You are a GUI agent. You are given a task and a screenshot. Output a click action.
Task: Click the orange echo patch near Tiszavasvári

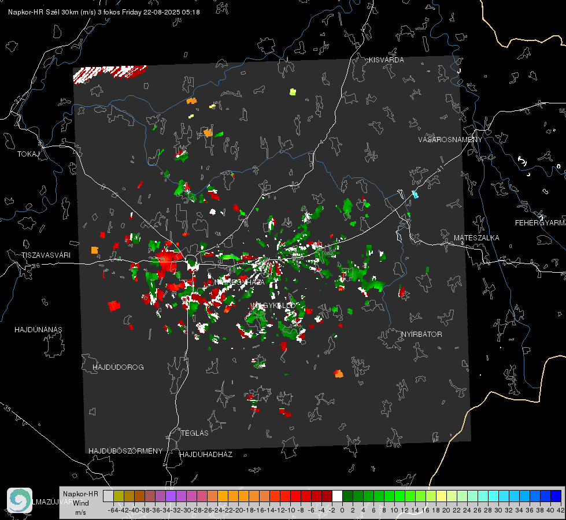[x=95, y=250]
